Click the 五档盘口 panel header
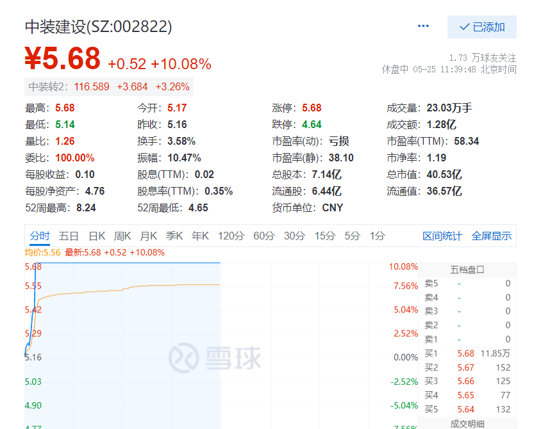Screen dimensions: 534x429 (x=467, y=270)
